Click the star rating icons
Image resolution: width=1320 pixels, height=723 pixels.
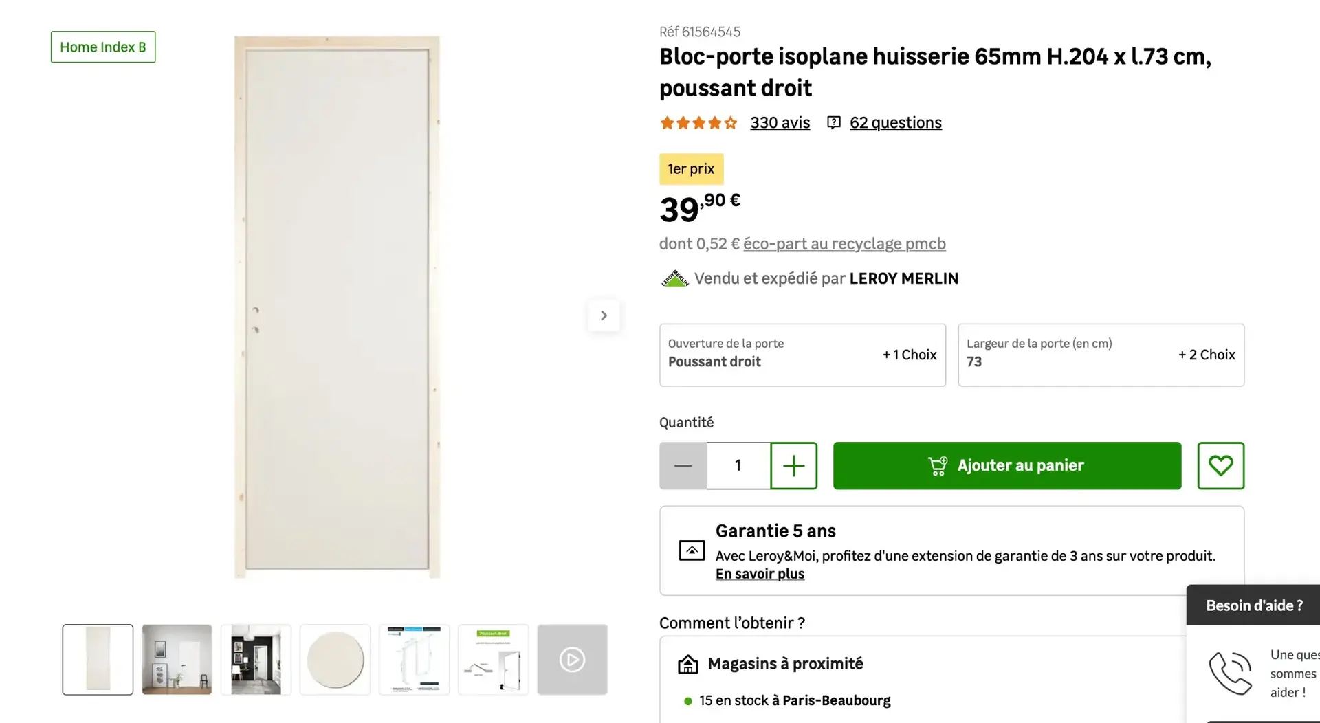tap(698, 122)
